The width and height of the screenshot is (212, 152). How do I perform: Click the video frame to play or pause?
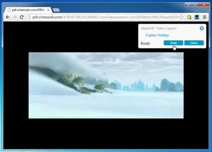106,85
